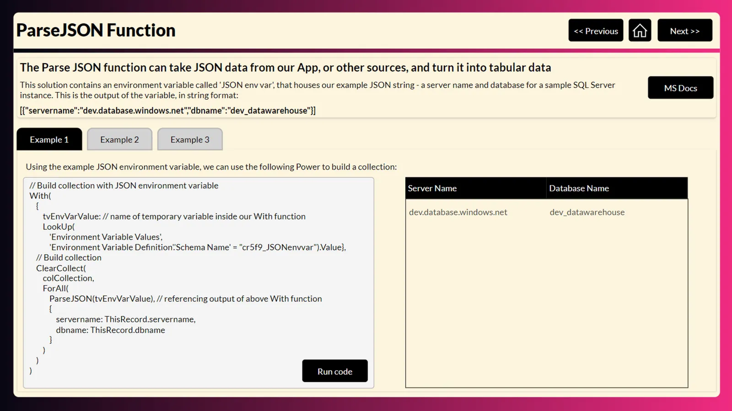
Task: Click the line containing "cr5f9_JSONenvvar"
Action: tap(198, 247)
